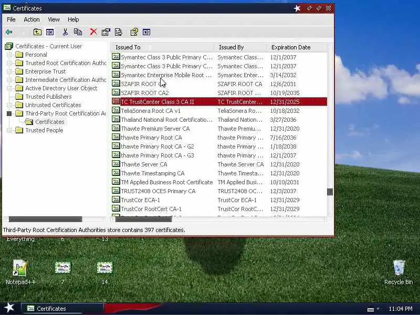Expand the Untrusted Certificates node
420x315 pixels.
(x=9, y=105)
